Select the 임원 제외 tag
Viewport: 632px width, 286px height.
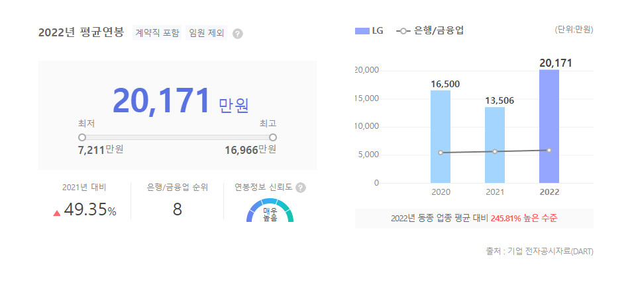pyautogui.click(x=207, y=33)
